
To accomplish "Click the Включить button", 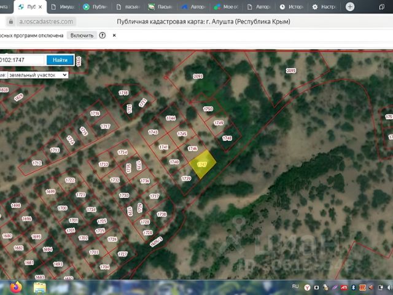I will pos(82,36).
